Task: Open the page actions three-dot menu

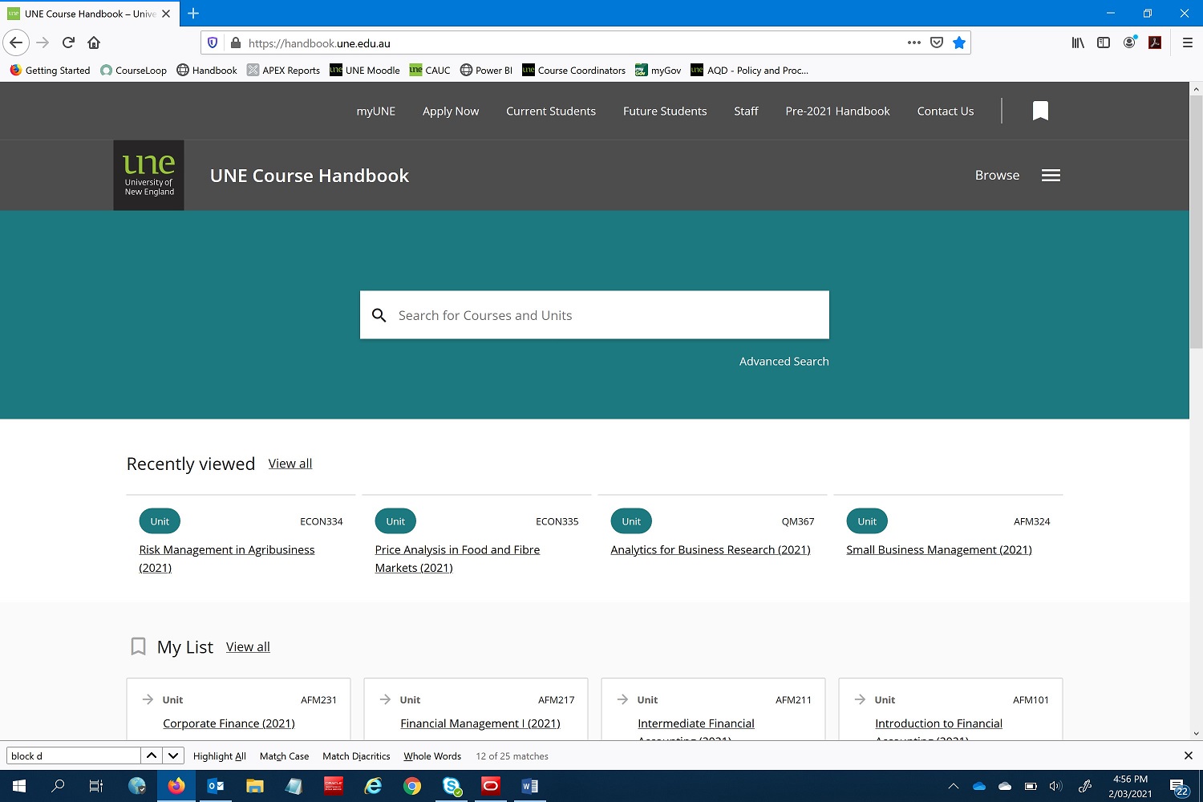Action: 914,43
